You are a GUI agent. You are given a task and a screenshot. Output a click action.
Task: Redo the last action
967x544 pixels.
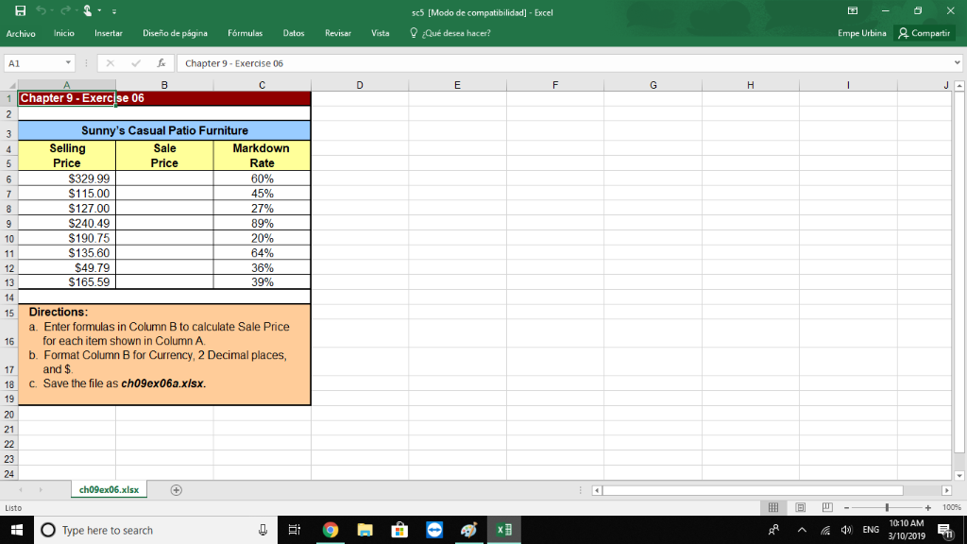click(65, 10)
